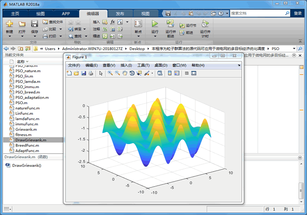Image resolution: width=307 pixels, height=215 pixels.
Task: Click the 查找文件 button
Action: point(53,22)
